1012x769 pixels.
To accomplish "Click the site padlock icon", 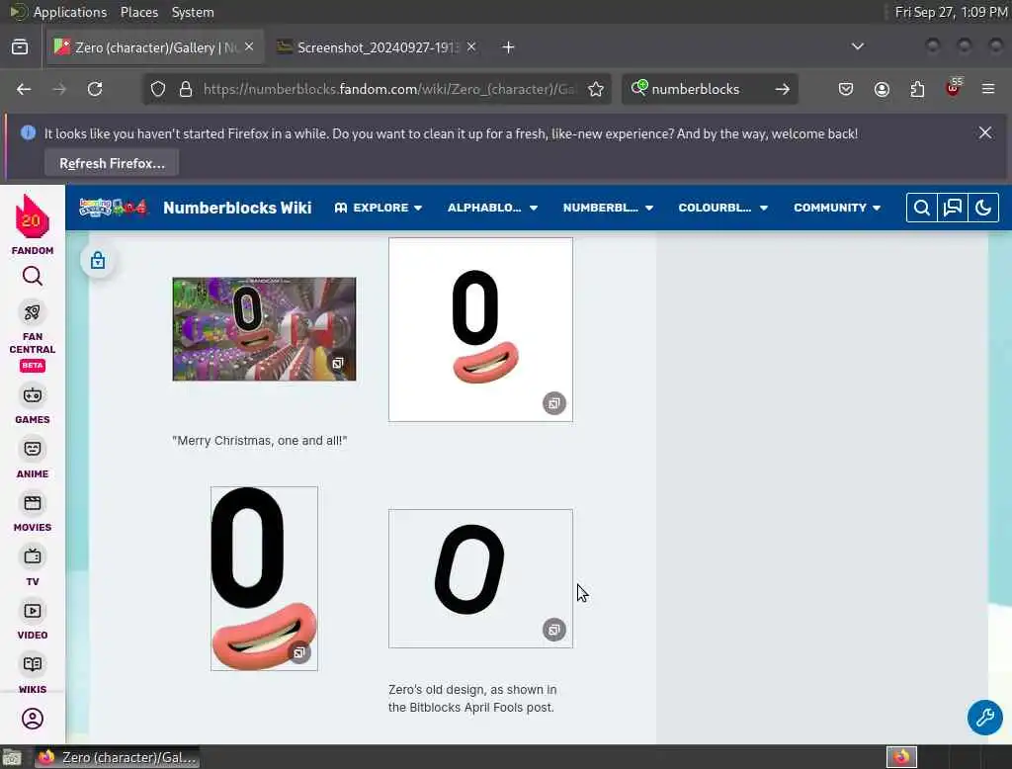I will coord(186,89).
